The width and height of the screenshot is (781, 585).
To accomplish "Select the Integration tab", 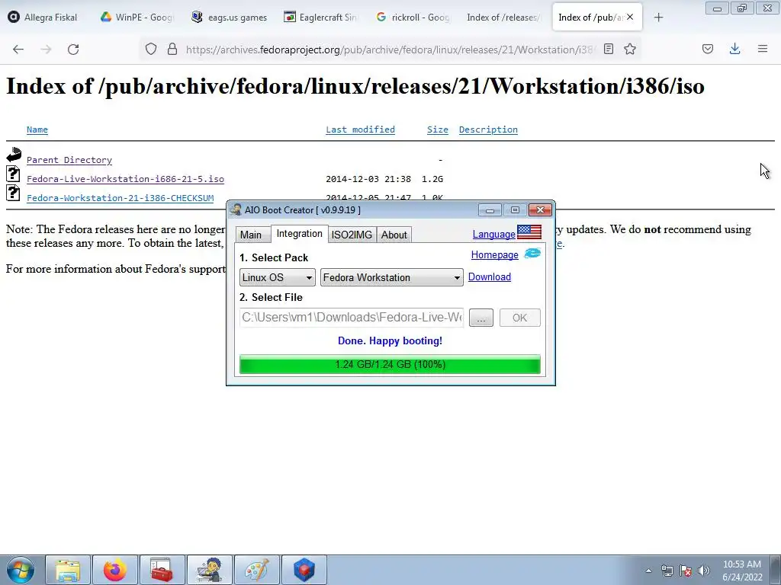I will [299, 234].
